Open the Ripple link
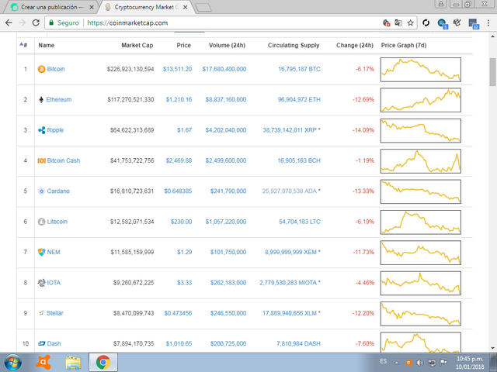 pos(55,130)
